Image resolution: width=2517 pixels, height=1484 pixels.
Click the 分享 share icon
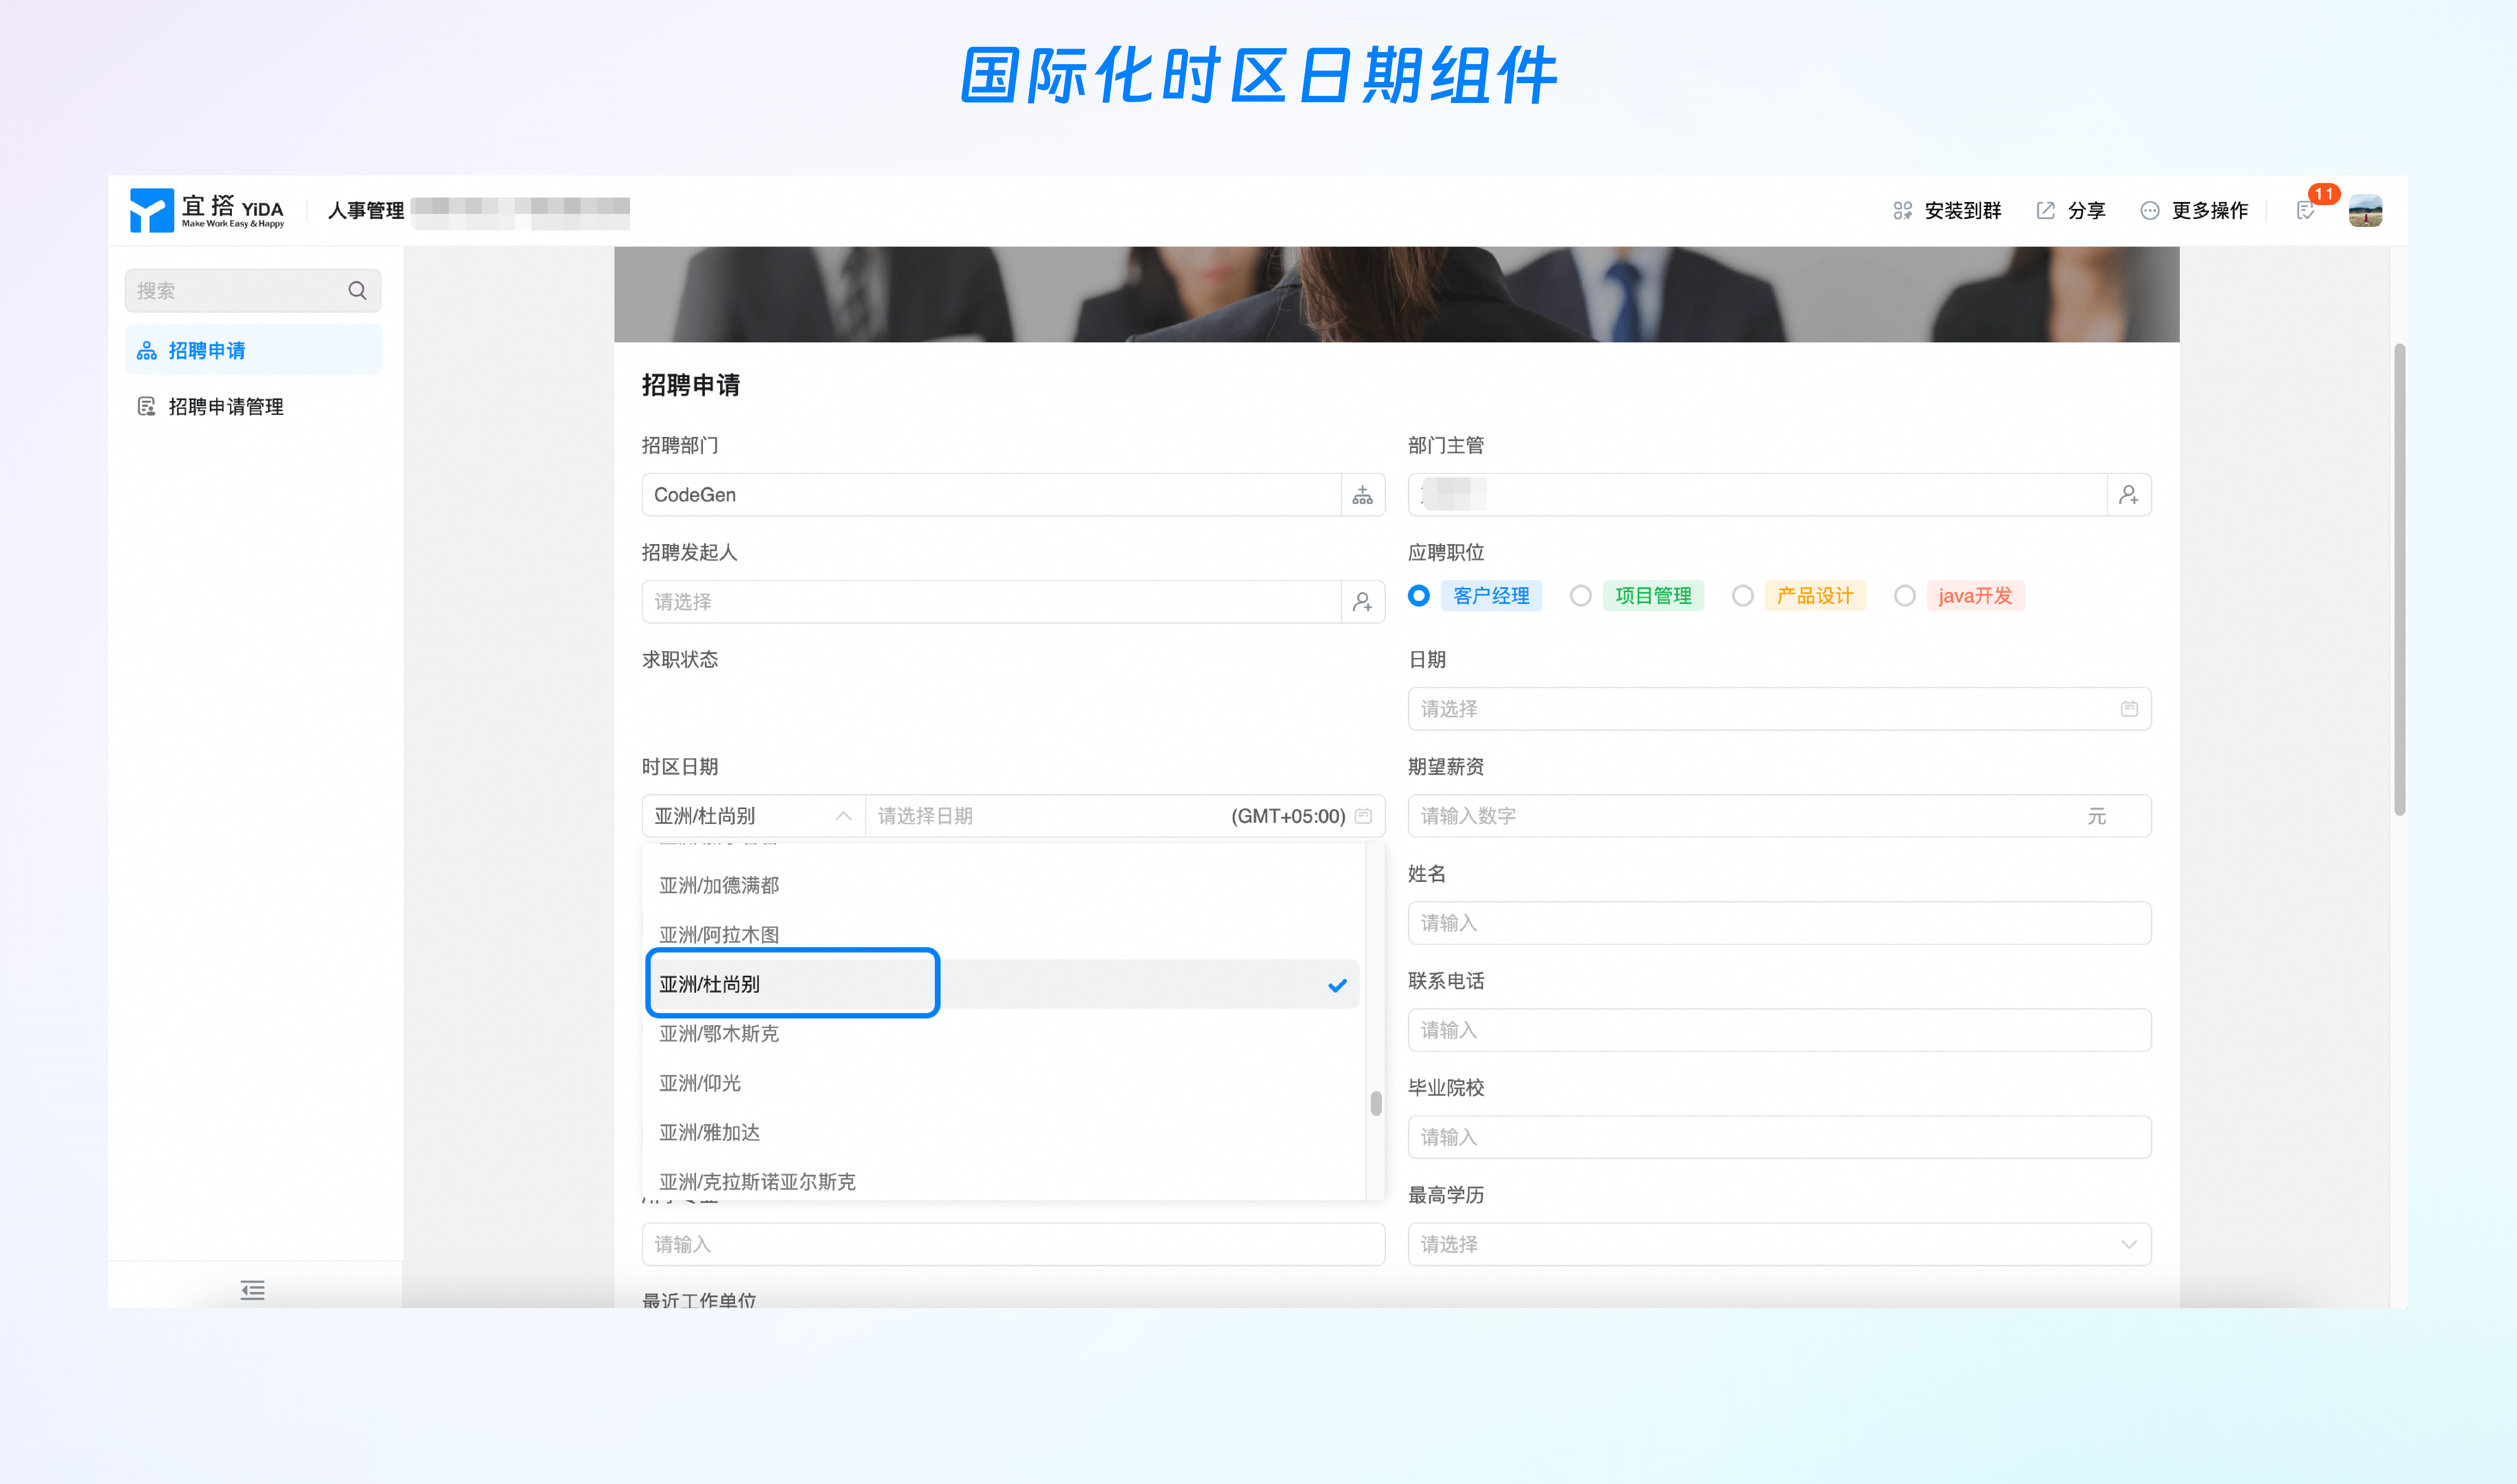pos(2046,210)
